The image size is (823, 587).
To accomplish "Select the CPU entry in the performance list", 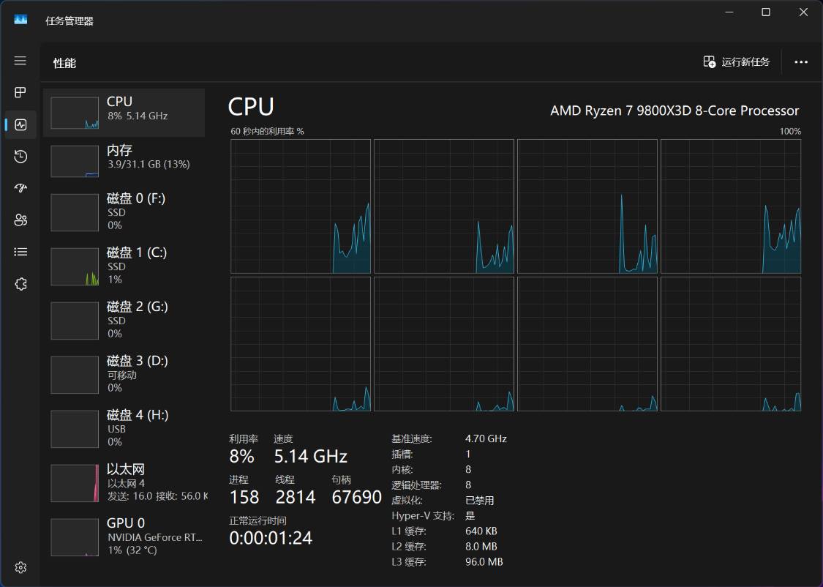I will (x=124, y=113).
